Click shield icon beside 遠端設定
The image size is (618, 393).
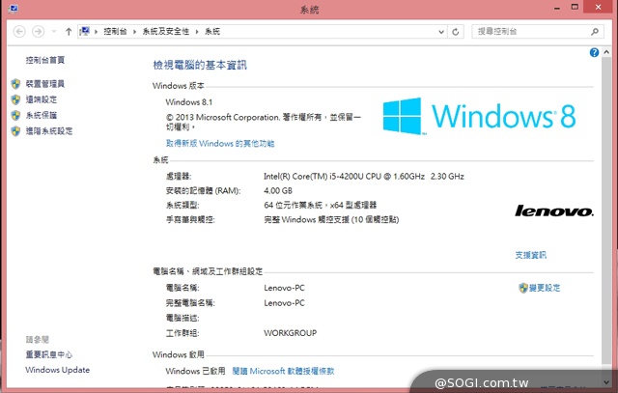pos(15,99)
